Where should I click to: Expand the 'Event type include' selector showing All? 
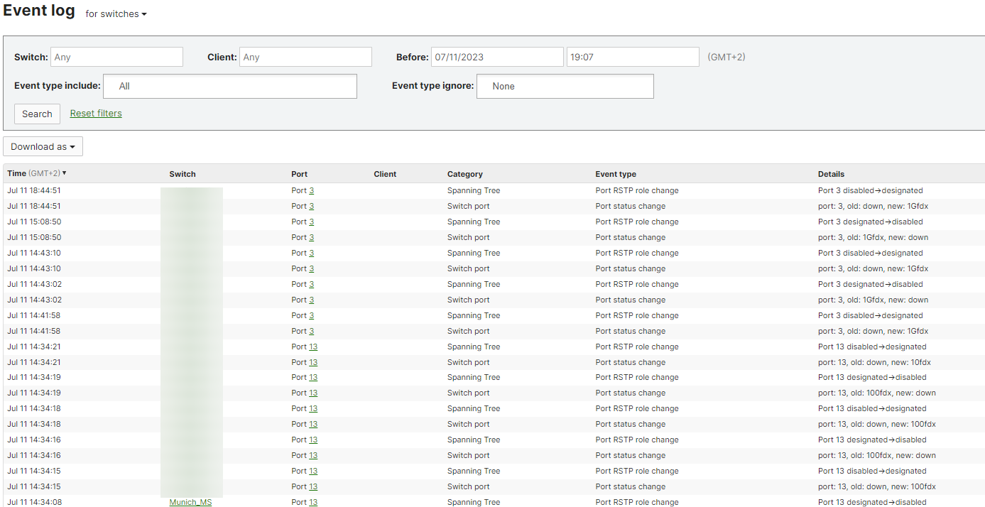point(229,86)
